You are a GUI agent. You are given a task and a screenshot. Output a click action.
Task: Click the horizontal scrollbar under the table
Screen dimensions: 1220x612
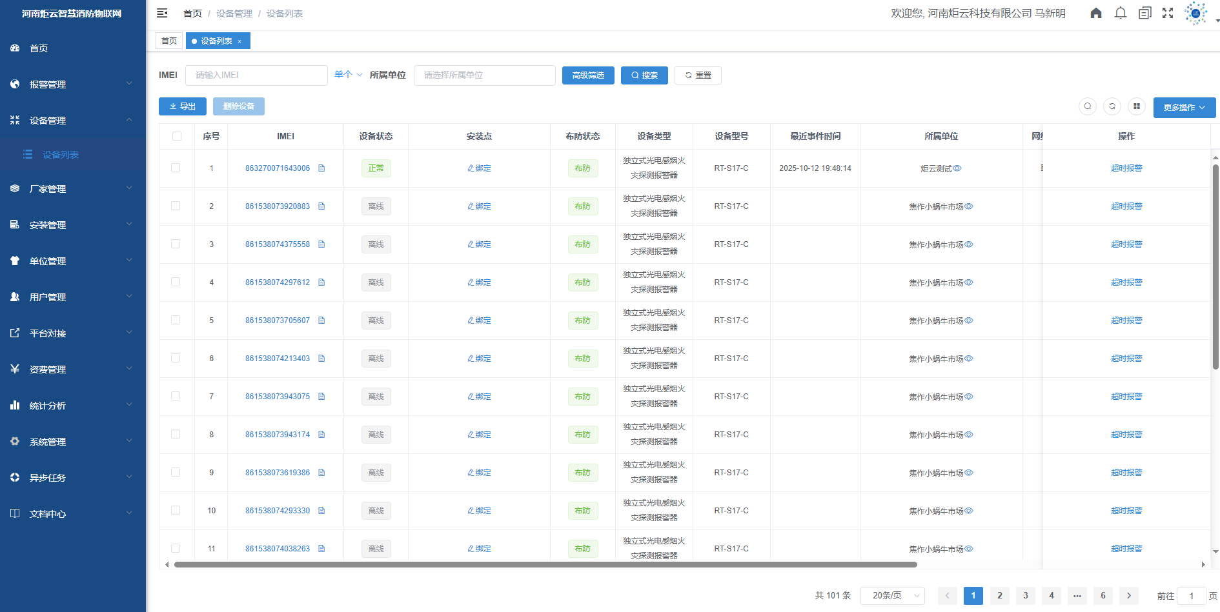(545, 564)
